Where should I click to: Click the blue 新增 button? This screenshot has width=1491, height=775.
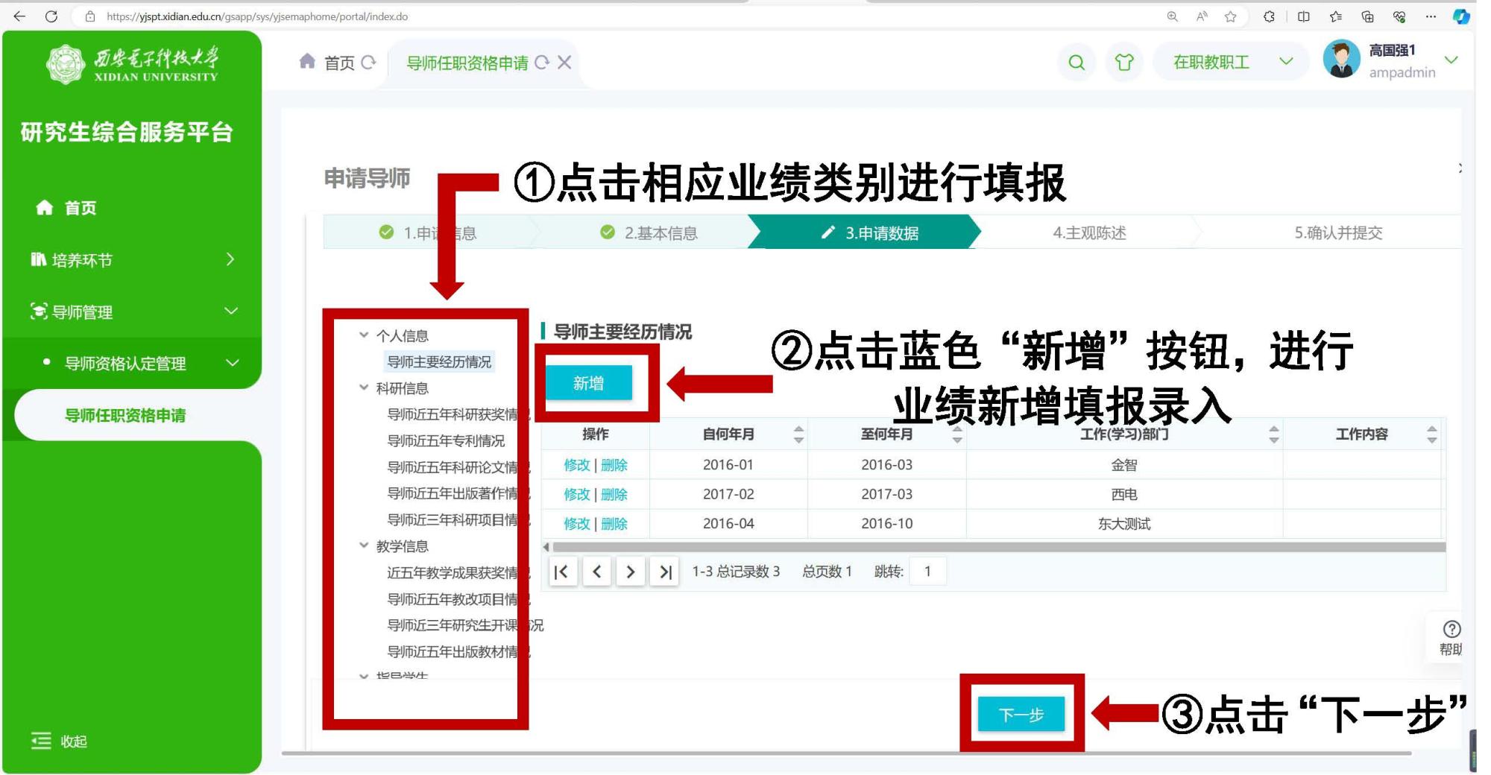pos(588,383)
